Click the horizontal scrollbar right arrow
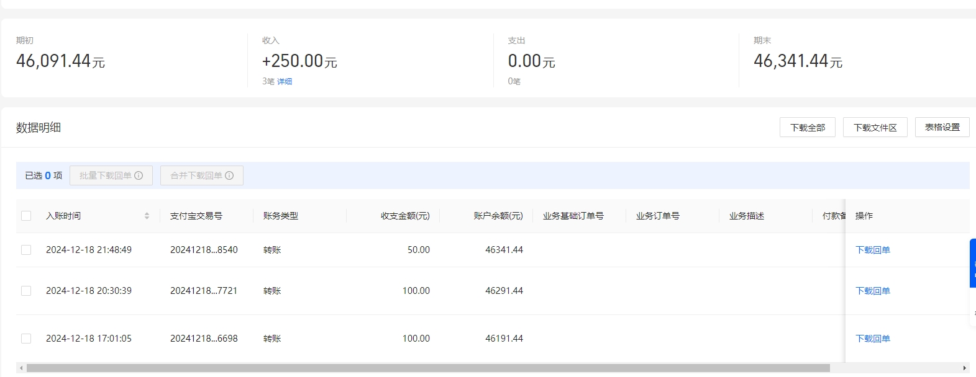 (964, 368)
